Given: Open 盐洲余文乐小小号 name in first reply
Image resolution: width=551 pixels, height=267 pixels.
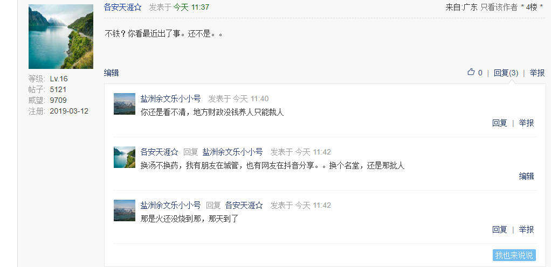Looking at the screenshot, I should coord(170,99).
